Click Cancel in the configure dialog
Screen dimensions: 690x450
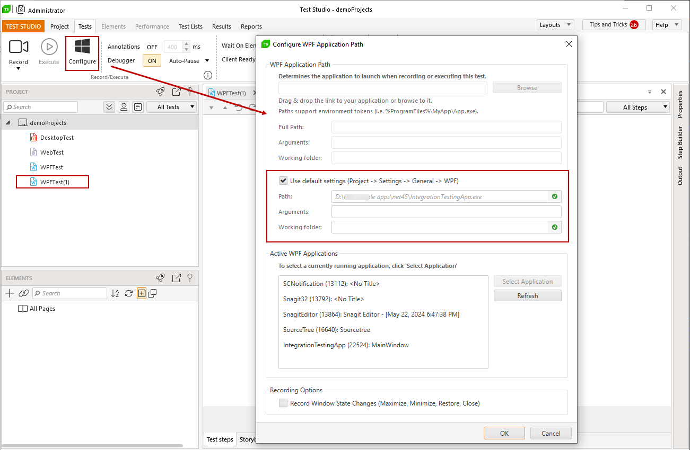click(x=551, y=433)
